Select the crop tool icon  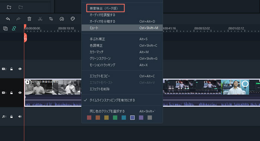[51, 19]
